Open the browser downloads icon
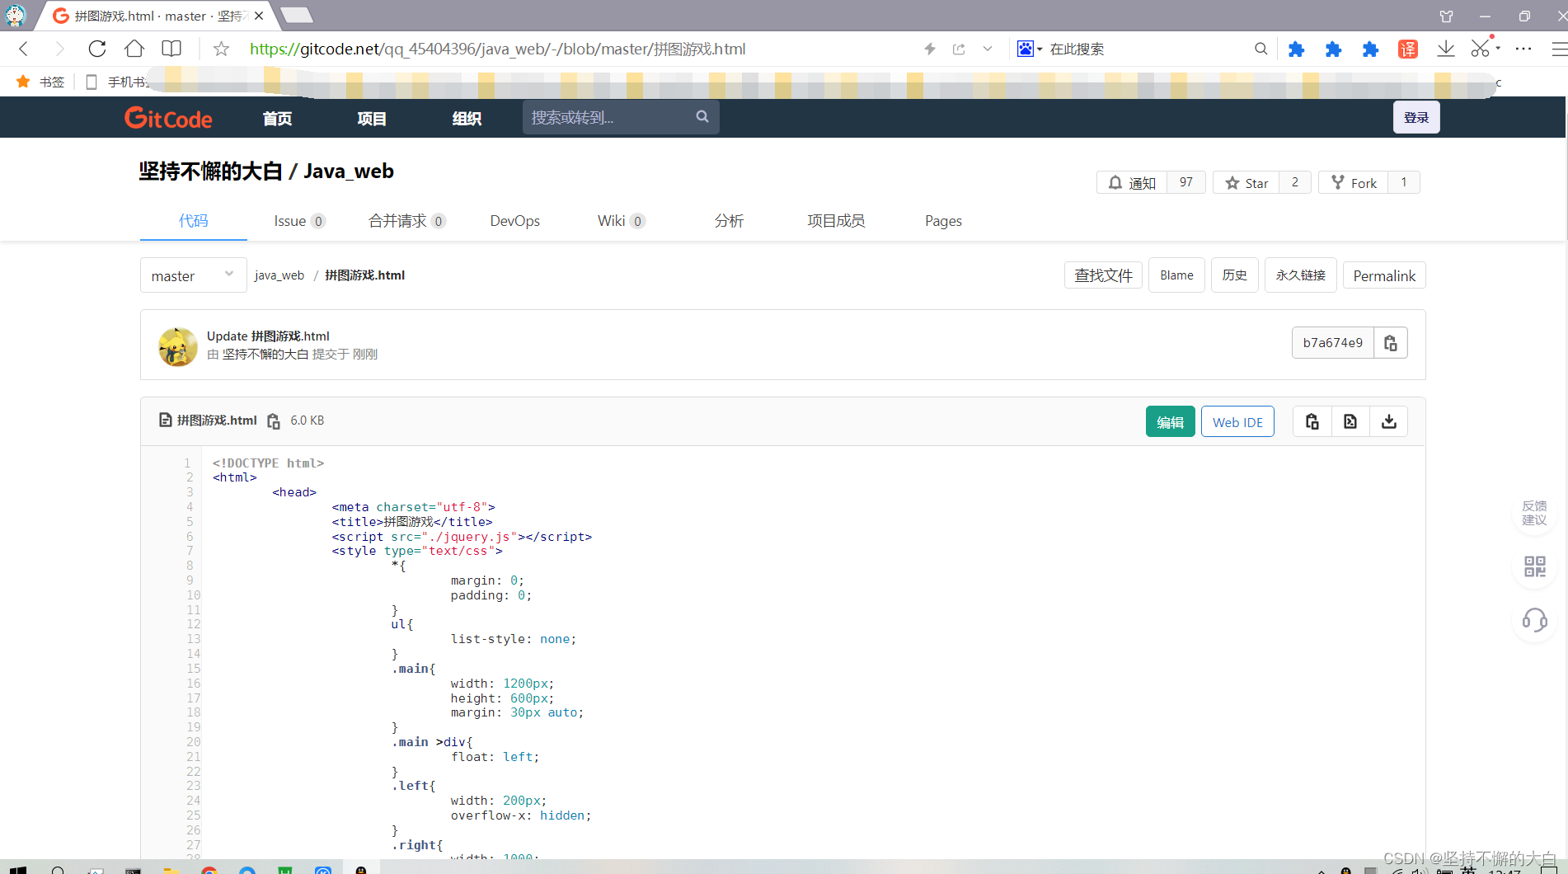 (1446, 49)
